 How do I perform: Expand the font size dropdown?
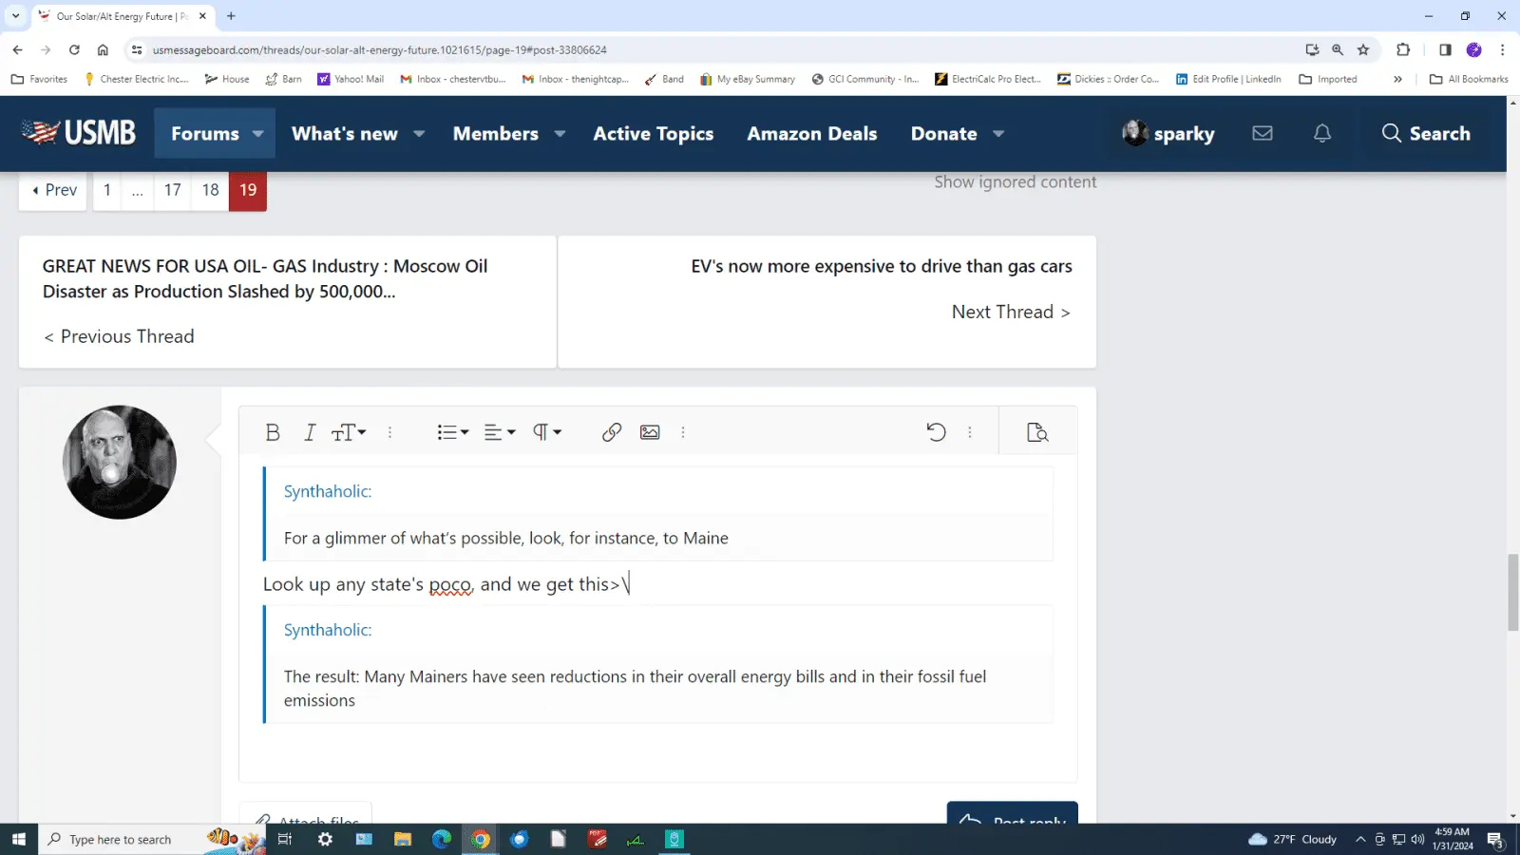(349, 432)
